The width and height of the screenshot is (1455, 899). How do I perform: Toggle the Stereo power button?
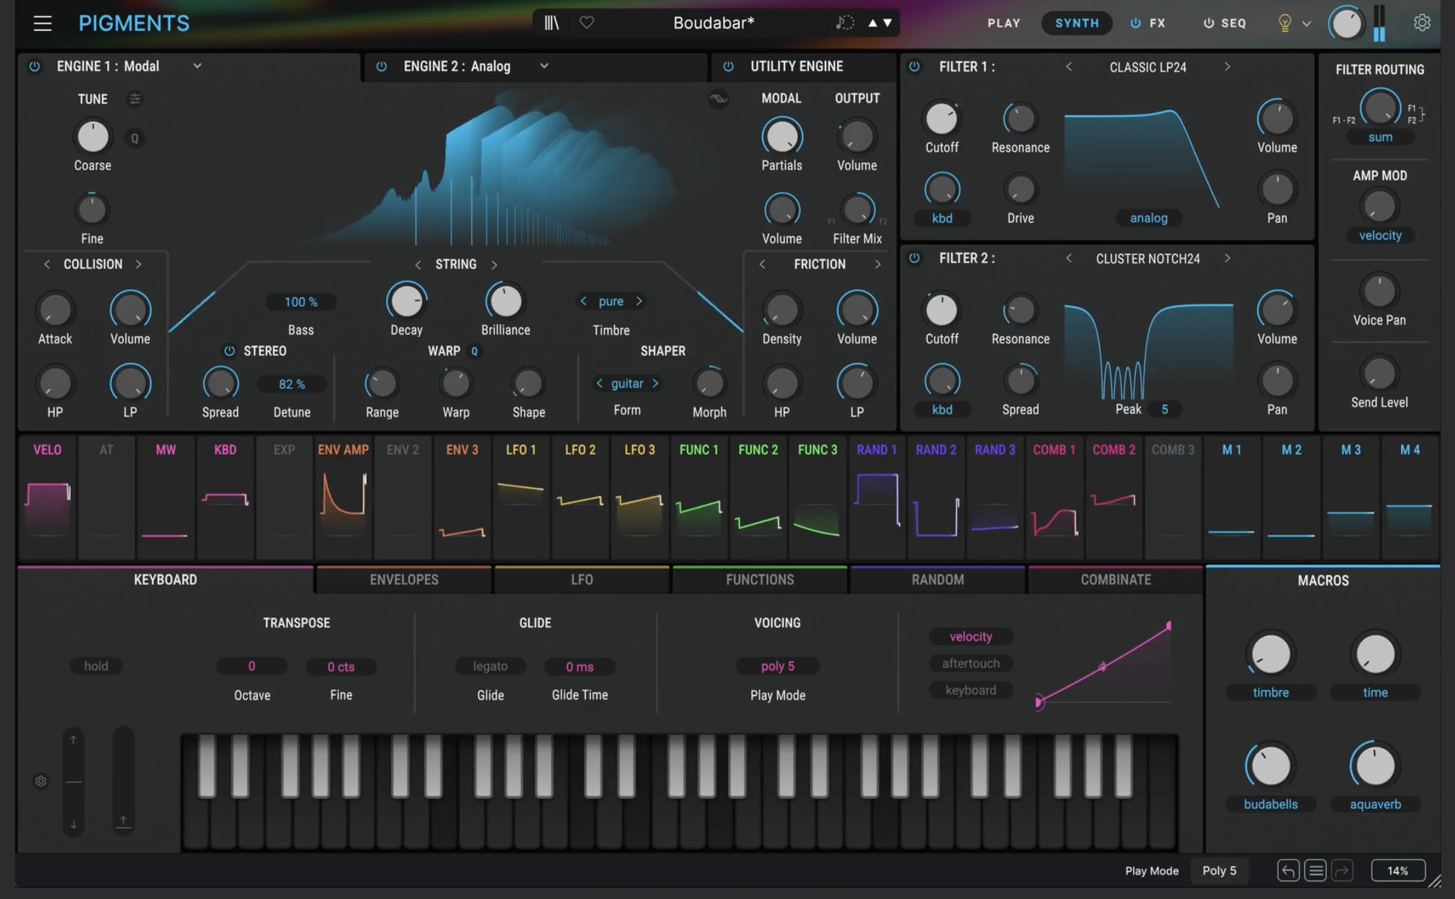coord(229,351)
